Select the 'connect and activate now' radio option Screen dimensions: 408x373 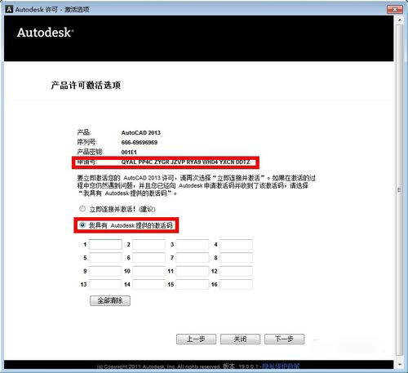[x=82, y=209]
